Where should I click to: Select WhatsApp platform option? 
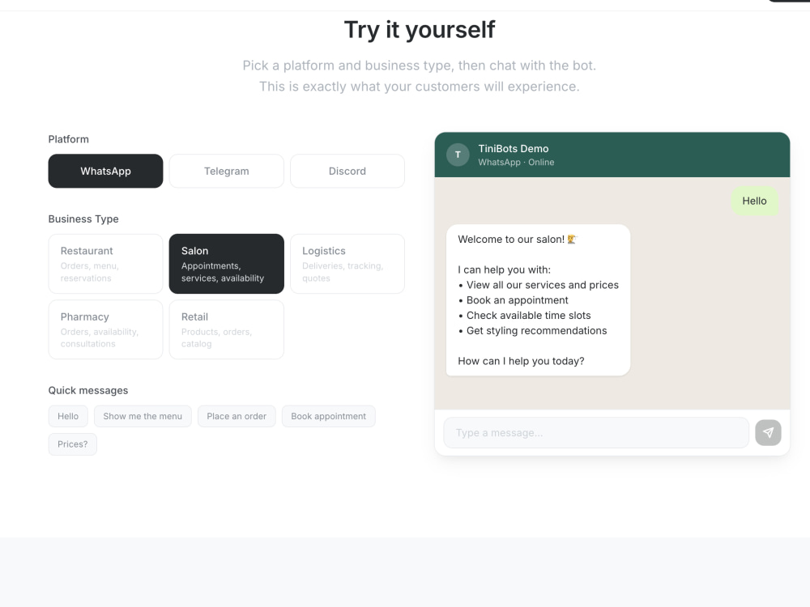coord(105,171)
